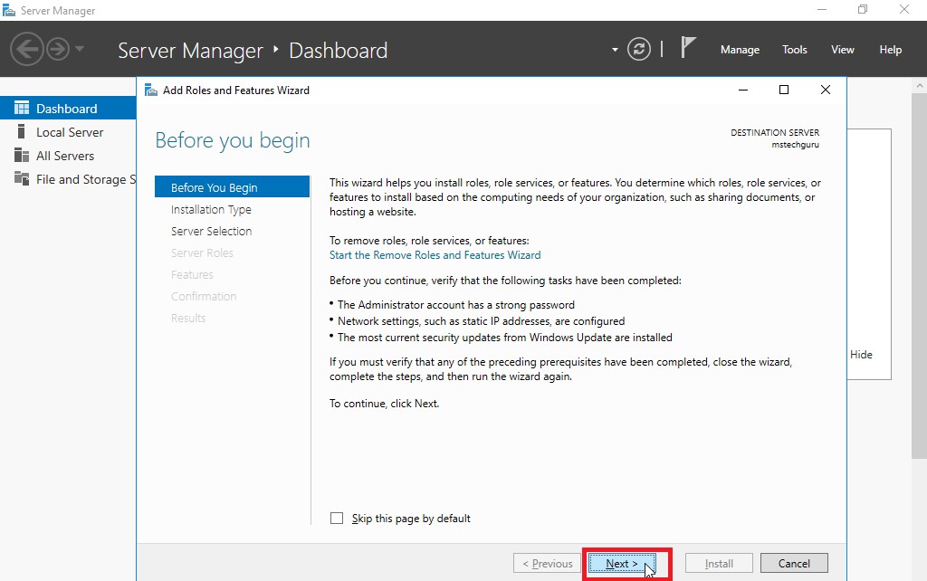Minimize the Add Roles and Features Wizard

[x=743, y=90]
